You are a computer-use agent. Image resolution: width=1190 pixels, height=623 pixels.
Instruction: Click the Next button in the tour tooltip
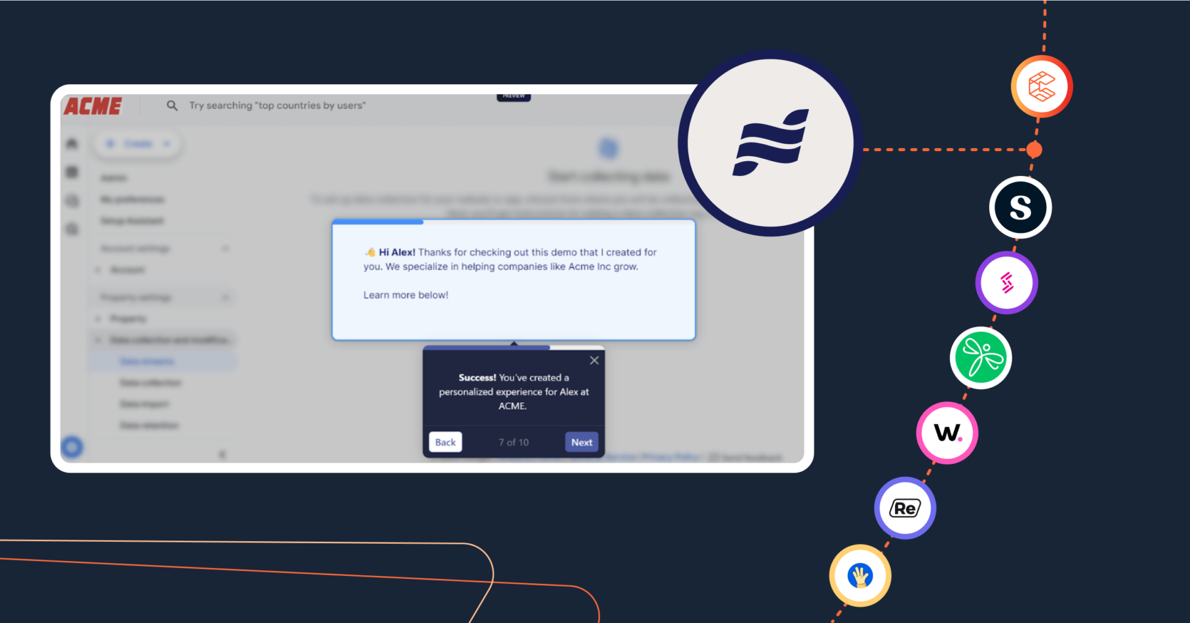581,442
